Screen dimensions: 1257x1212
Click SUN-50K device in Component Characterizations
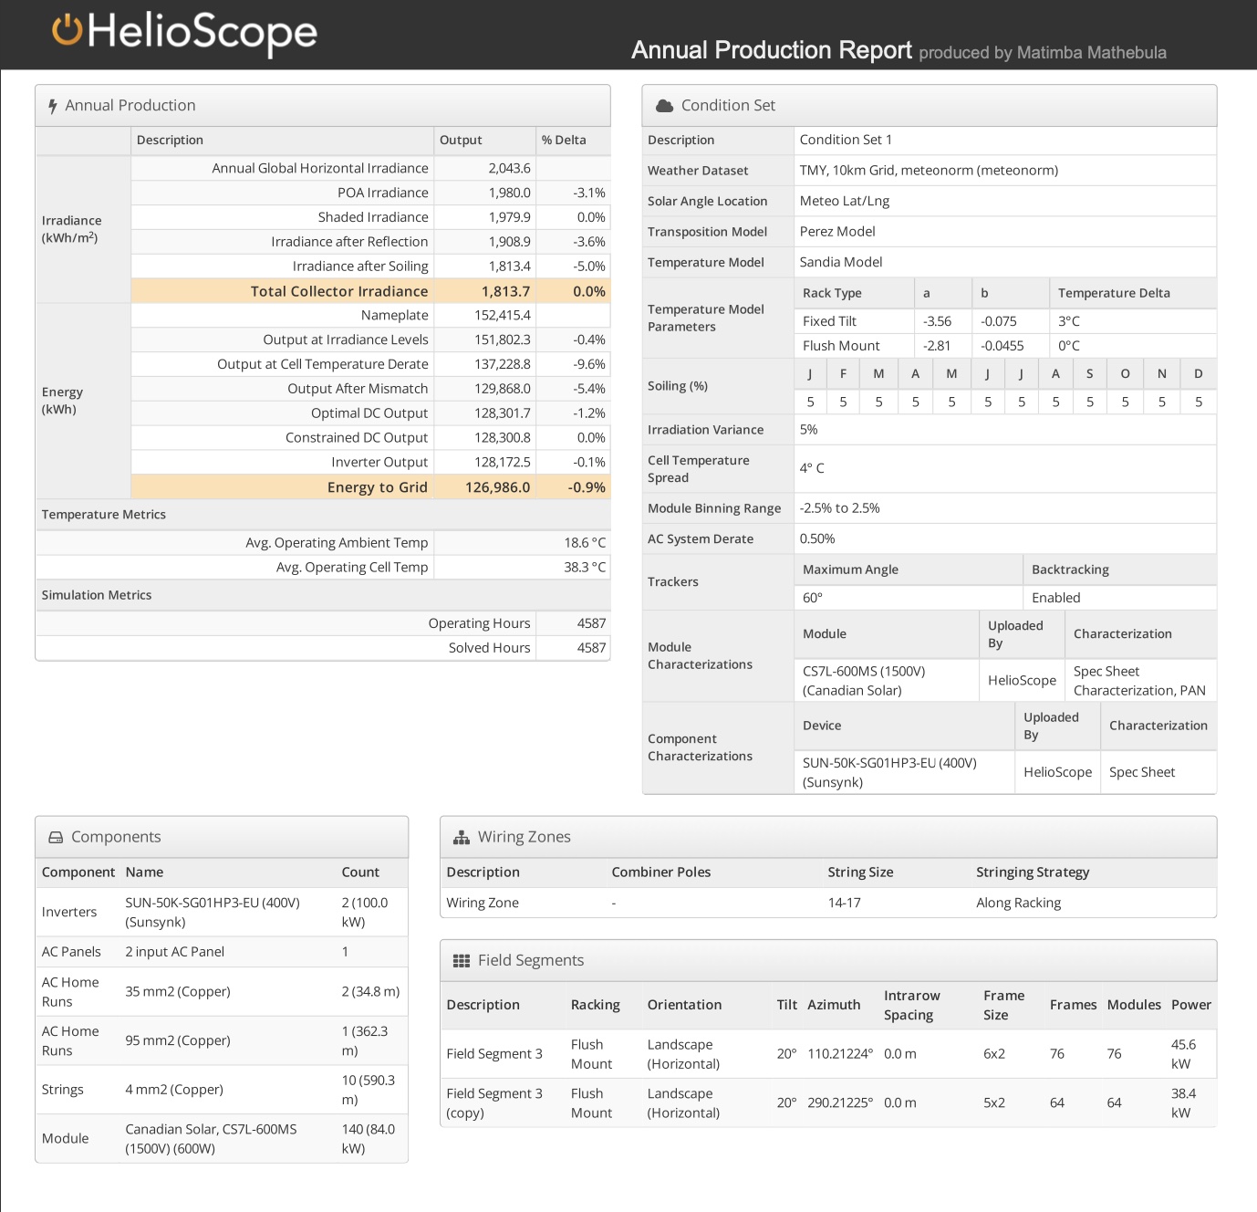[889, 773]
